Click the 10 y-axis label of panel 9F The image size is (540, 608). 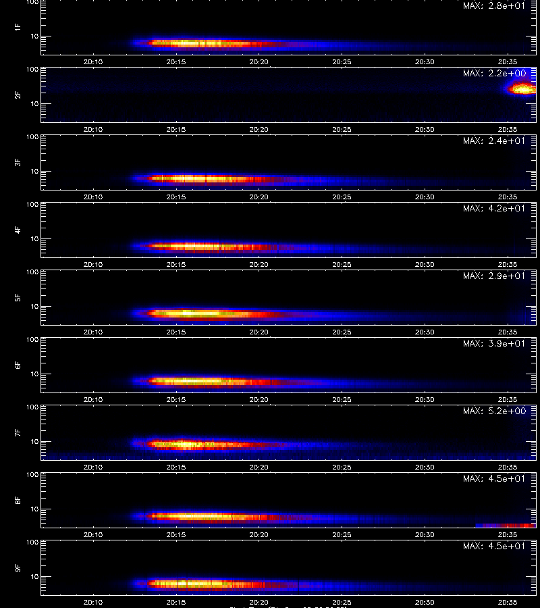coord(35,577)
